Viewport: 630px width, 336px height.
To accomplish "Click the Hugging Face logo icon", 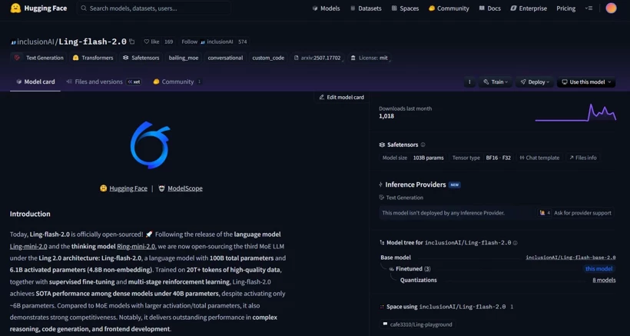I will (x=15, y=8).
